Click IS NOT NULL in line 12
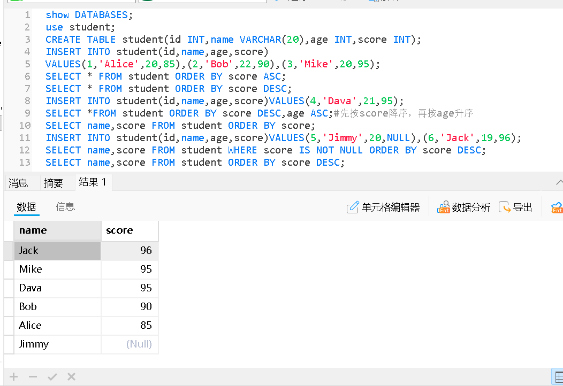563x386 pixels. click(331, 150)
